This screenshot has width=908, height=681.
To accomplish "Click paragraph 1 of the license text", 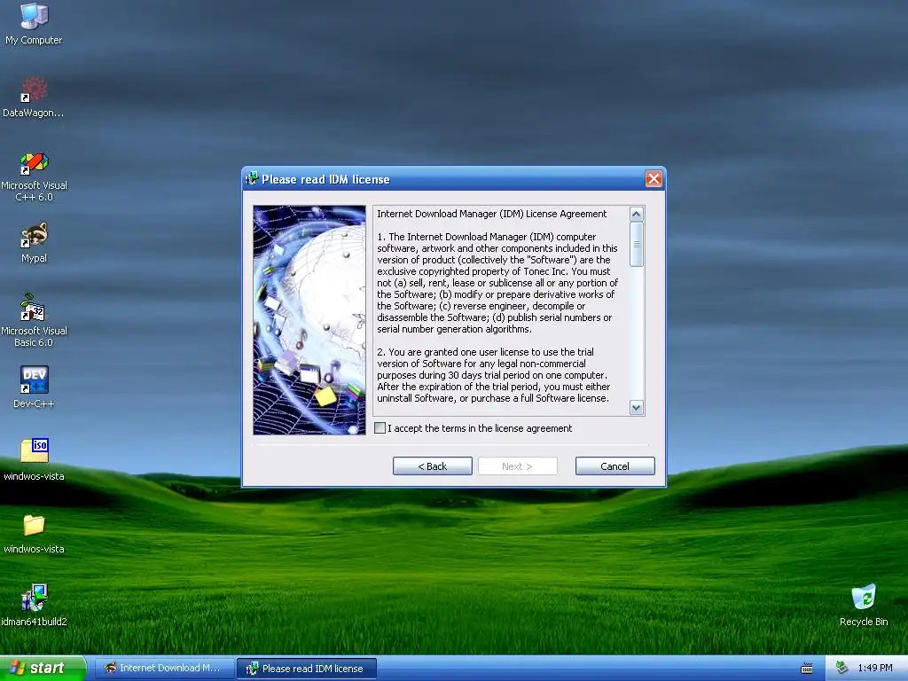I will click(x=497, y=283).
